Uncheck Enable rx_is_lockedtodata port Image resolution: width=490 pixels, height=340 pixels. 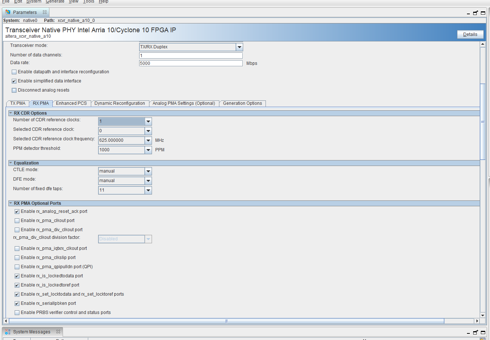pos(17,276)
